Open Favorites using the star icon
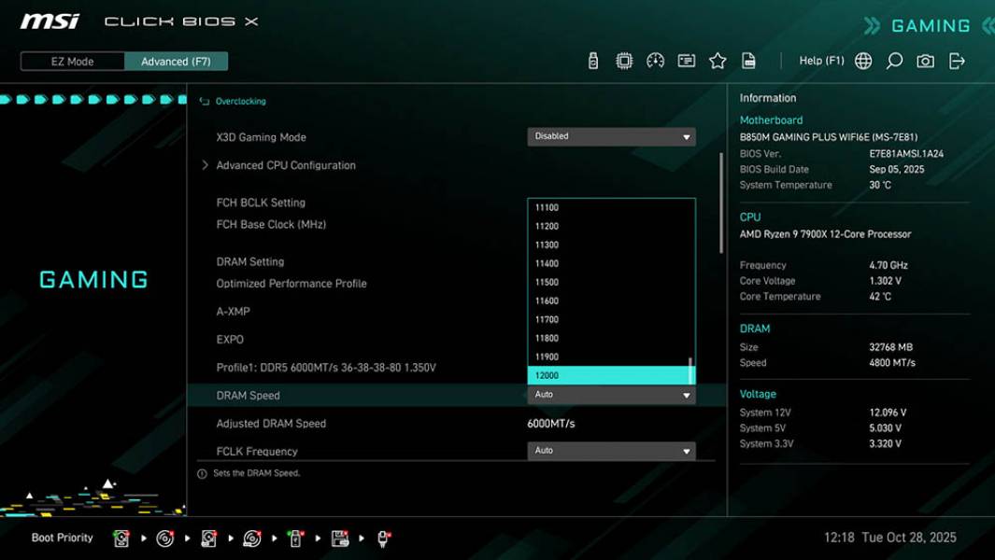The height and width of the screenshot is (560, 995). click(718, 60)
